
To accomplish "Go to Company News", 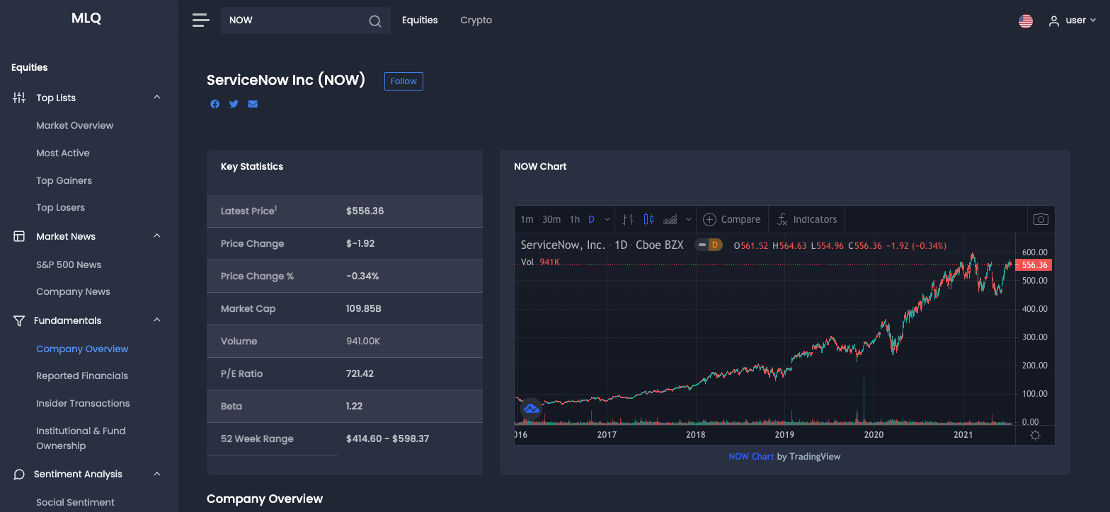I will (74, 291).
